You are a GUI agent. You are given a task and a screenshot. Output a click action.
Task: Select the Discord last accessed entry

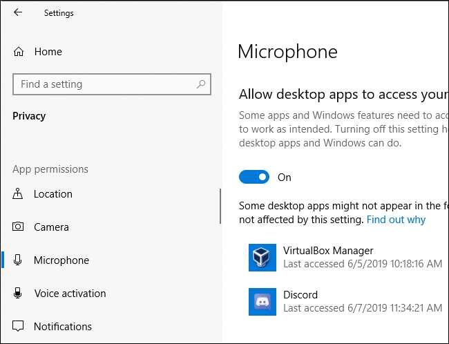click(363, 308)
